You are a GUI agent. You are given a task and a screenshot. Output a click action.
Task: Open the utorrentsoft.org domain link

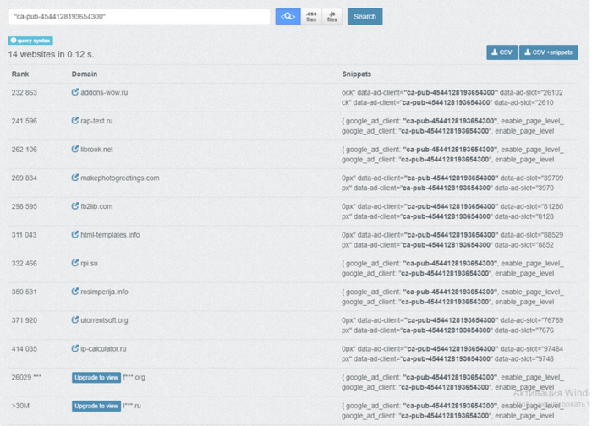[x=104, y=320]
